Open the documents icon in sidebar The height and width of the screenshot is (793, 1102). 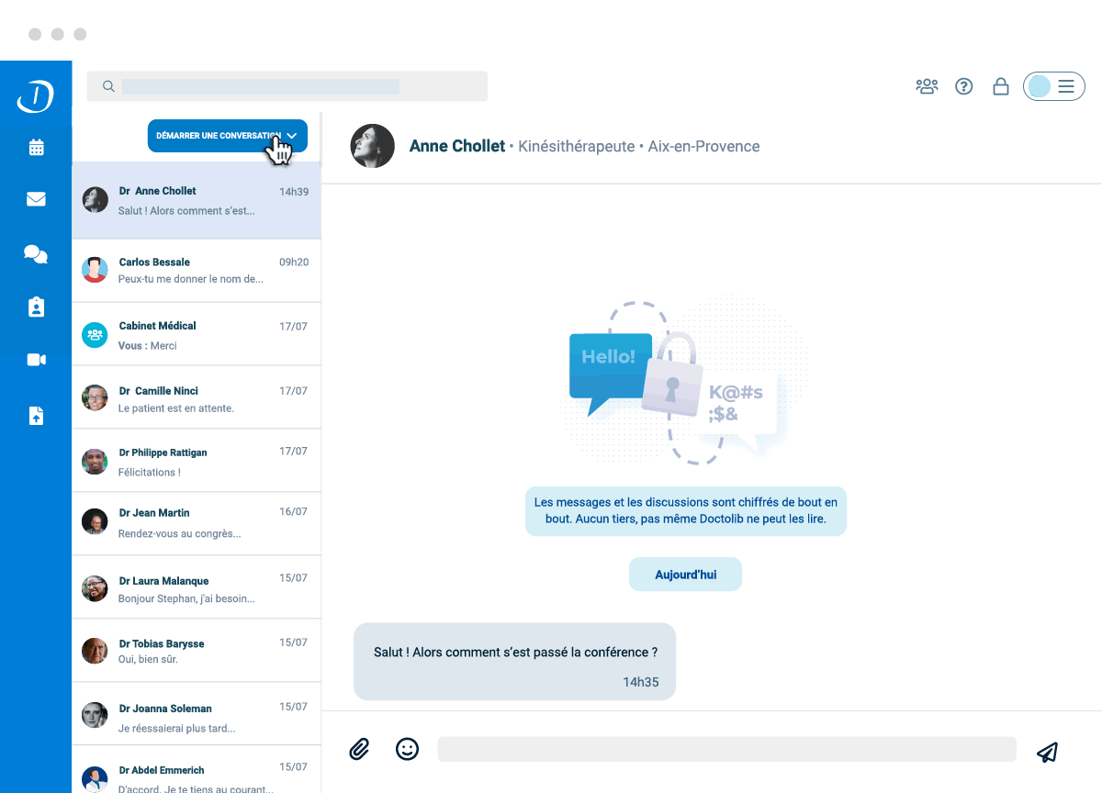[36, 416]
